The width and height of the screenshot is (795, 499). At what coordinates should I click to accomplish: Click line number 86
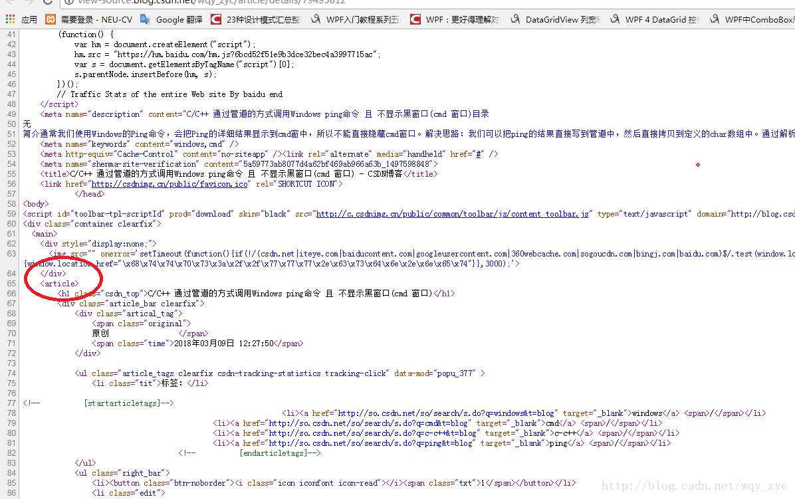pos(11,493)
